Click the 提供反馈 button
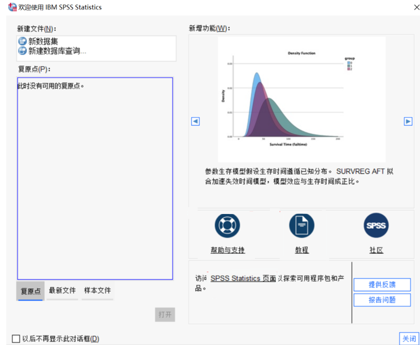The image size is (420, 345). 382,285
